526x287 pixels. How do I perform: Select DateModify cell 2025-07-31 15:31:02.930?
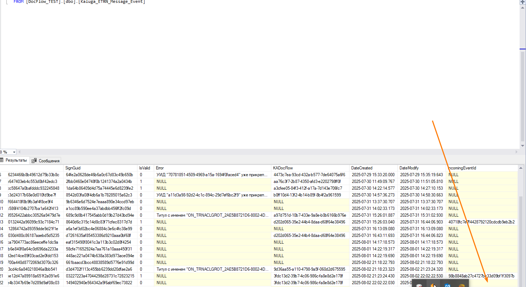tap(422, 215)
